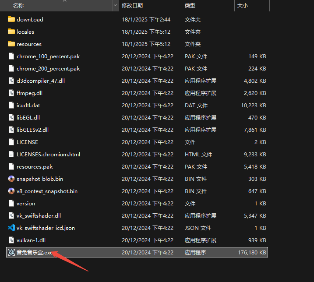Click the icudtl.dat file icon
314x282 pixels.
(x=11, y=105)
